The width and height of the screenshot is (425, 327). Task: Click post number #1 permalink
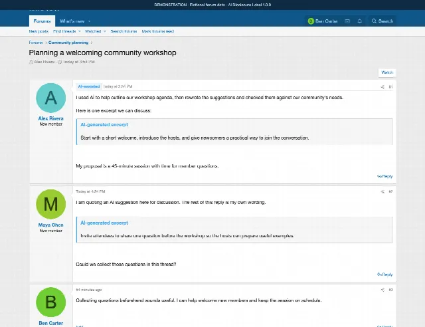pos(390,87)
